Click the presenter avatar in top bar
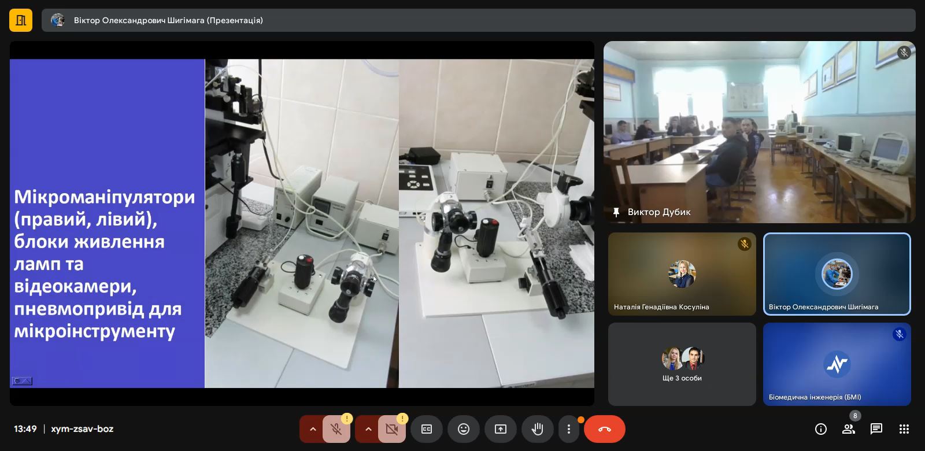 pyautogui.click(x=58, y=20)
